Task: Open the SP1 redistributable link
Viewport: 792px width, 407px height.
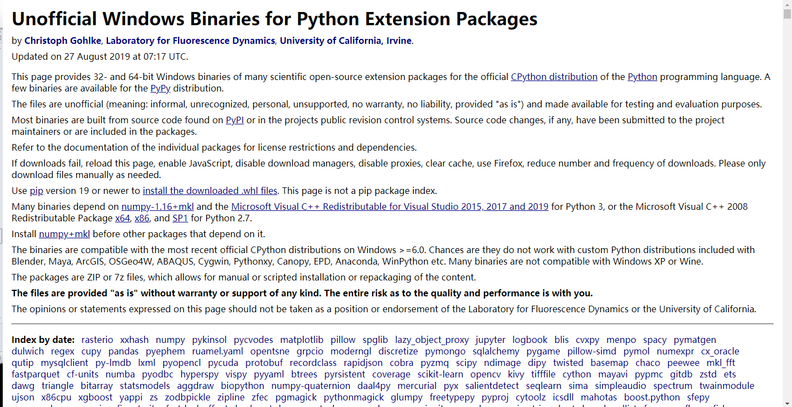Action: pos(180,218)
